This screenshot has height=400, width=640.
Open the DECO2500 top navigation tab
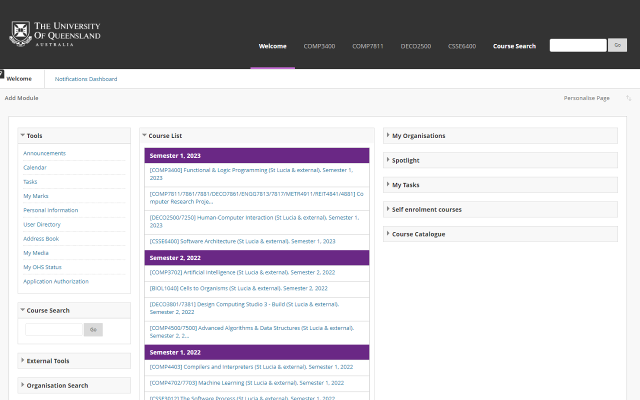[415, 46]
